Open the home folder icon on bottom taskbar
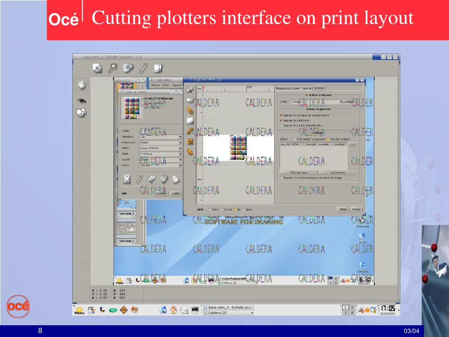This screenshot has height=337, width=449. 173,310
